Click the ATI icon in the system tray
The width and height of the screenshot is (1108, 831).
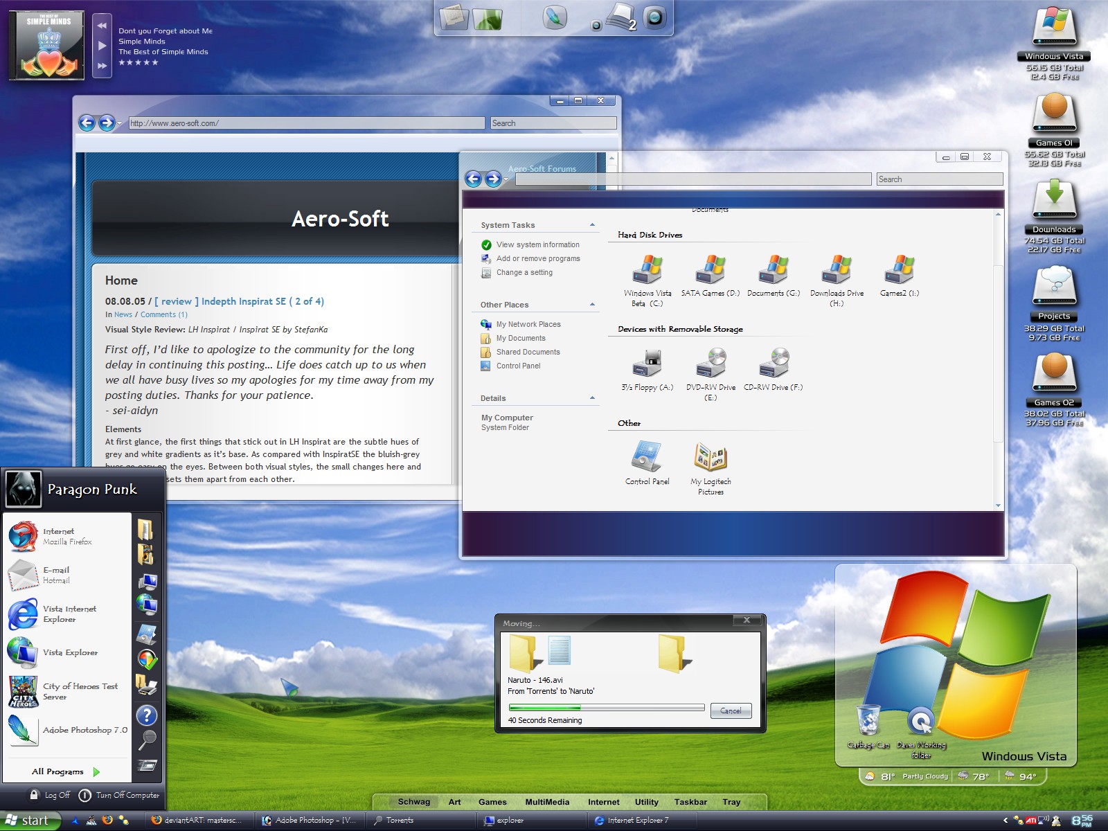[x=1031, y=821]
